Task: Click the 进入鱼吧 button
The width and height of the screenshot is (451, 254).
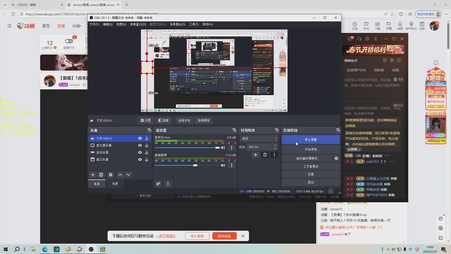Action: pos(197,236)
